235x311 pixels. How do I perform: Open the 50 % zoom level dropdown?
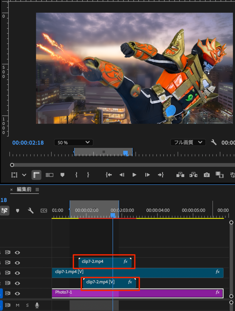pos(73,142)
